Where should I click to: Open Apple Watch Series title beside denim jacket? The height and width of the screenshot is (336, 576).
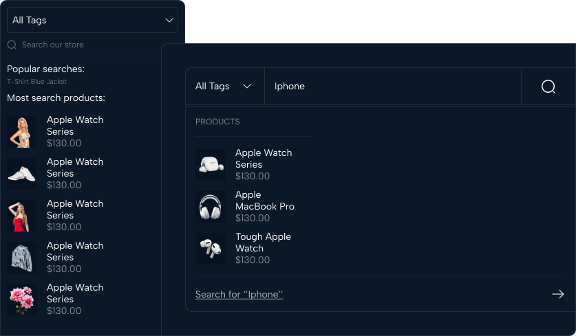pos(75,251)
